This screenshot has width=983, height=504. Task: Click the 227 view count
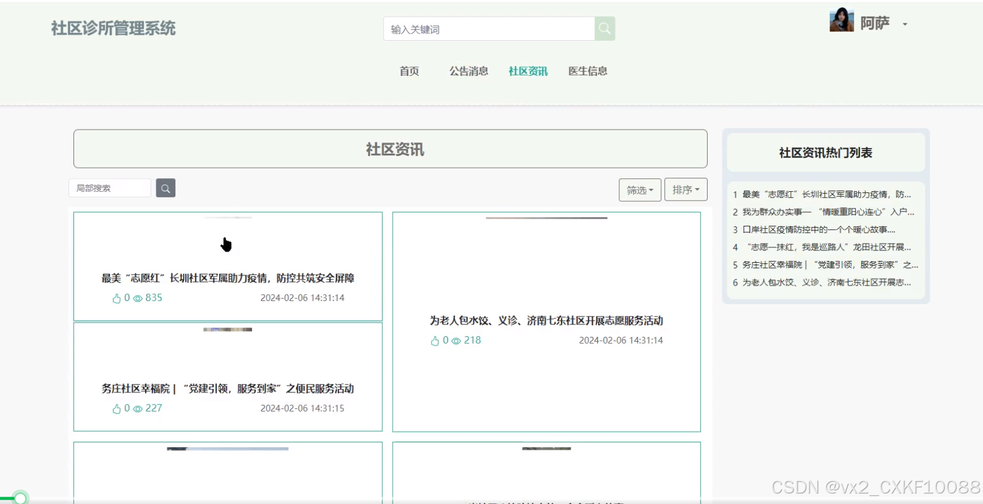pyautogui.click(x=154, y=408)
